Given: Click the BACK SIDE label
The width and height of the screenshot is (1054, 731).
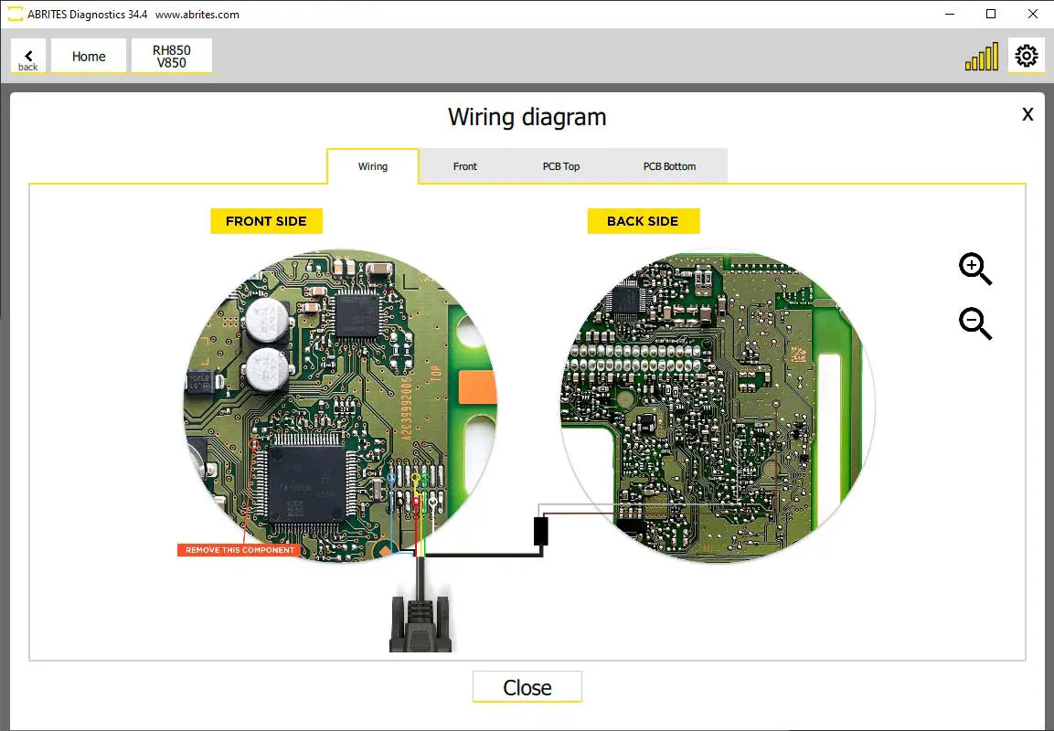Looking at the screenshot, I should pos(644,221).
